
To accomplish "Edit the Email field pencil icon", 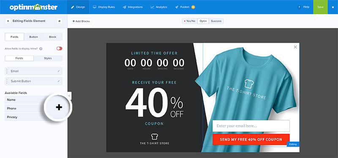I will click(59, 71).
